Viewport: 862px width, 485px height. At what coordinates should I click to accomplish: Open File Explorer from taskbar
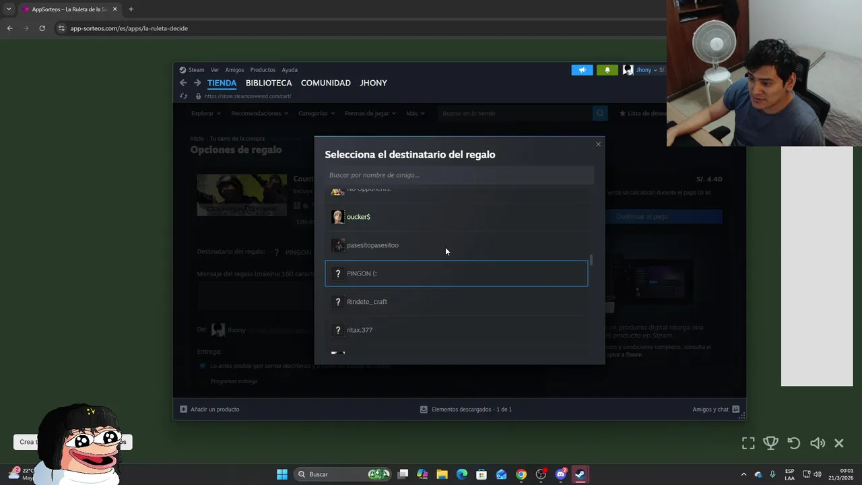pyautogui.click(x=442, y=474)
